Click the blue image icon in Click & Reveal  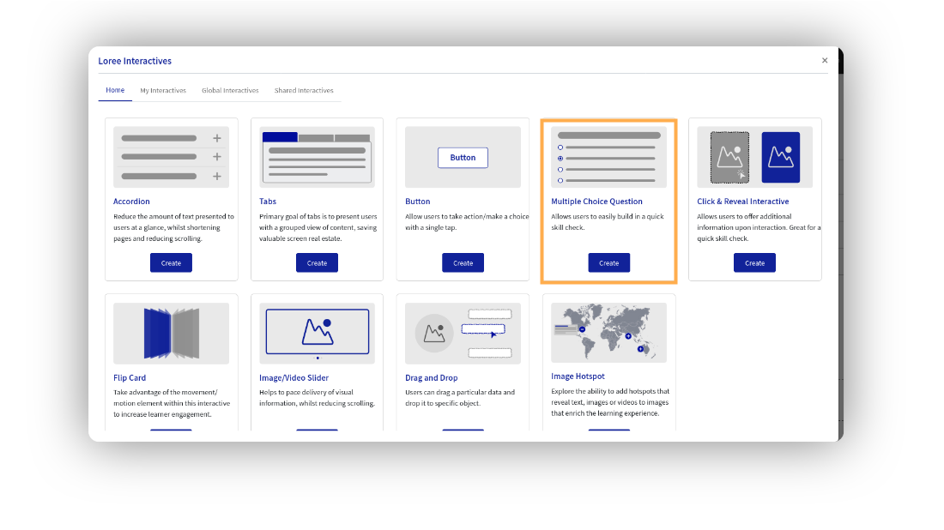click(x=781, y=157)
